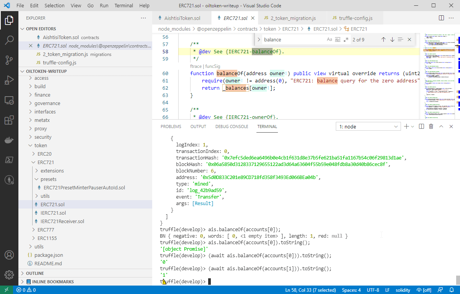Click the 'contracts' breadcrumb segment
Screen dimensions: 460x294
coord(248,29)
